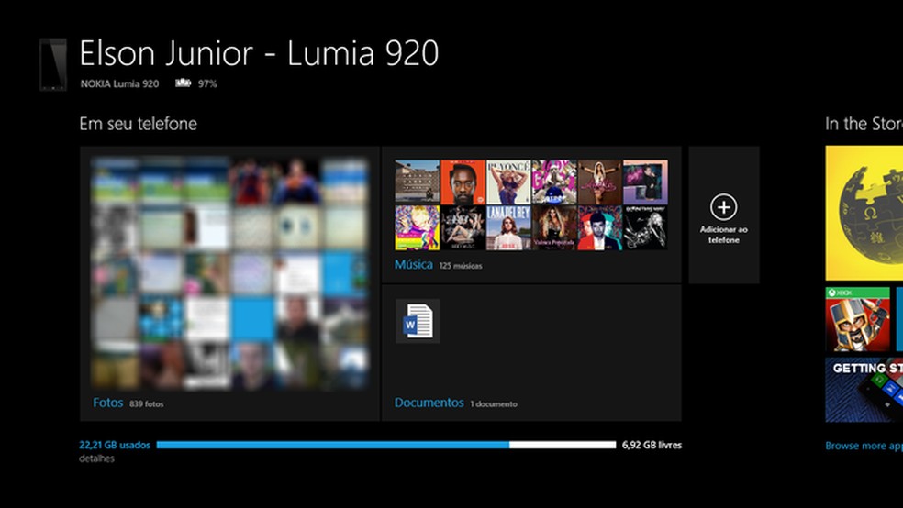The height and width of the screenshot is (508, 903).
Task: Click the 6,92 GB livres text
Action: coord(652,445)
